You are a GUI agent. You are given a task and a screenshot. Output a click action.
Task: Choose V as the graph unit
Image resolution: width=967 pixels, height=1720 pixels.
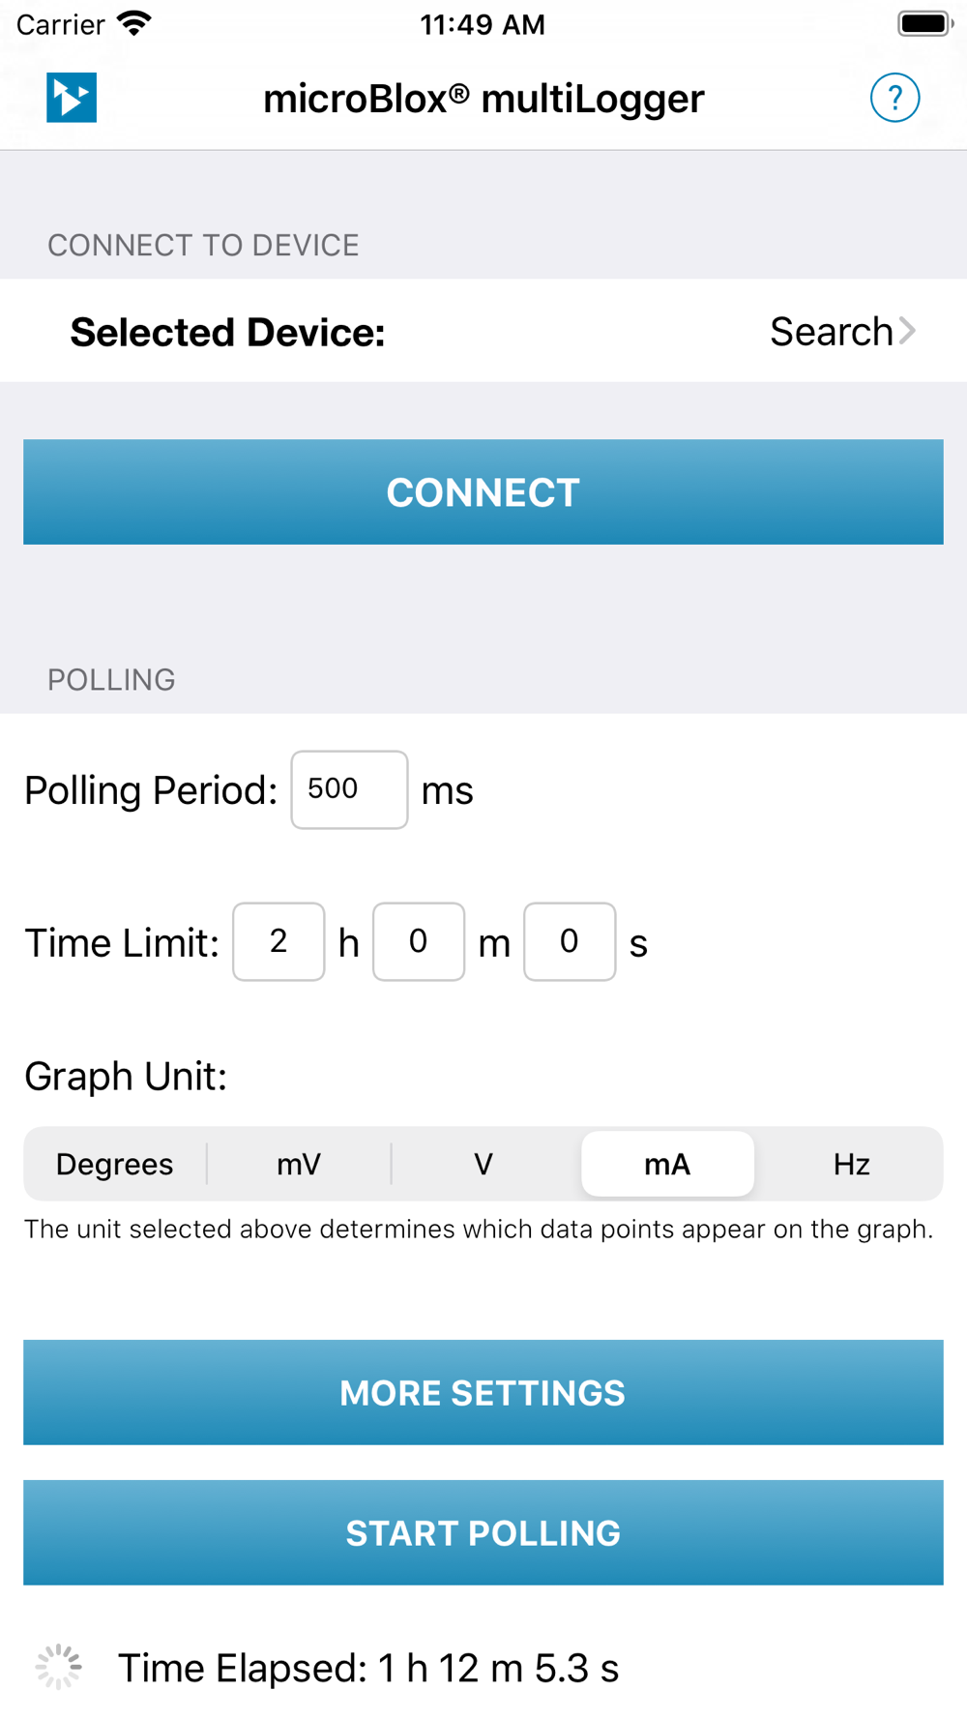pos(483,1164)
